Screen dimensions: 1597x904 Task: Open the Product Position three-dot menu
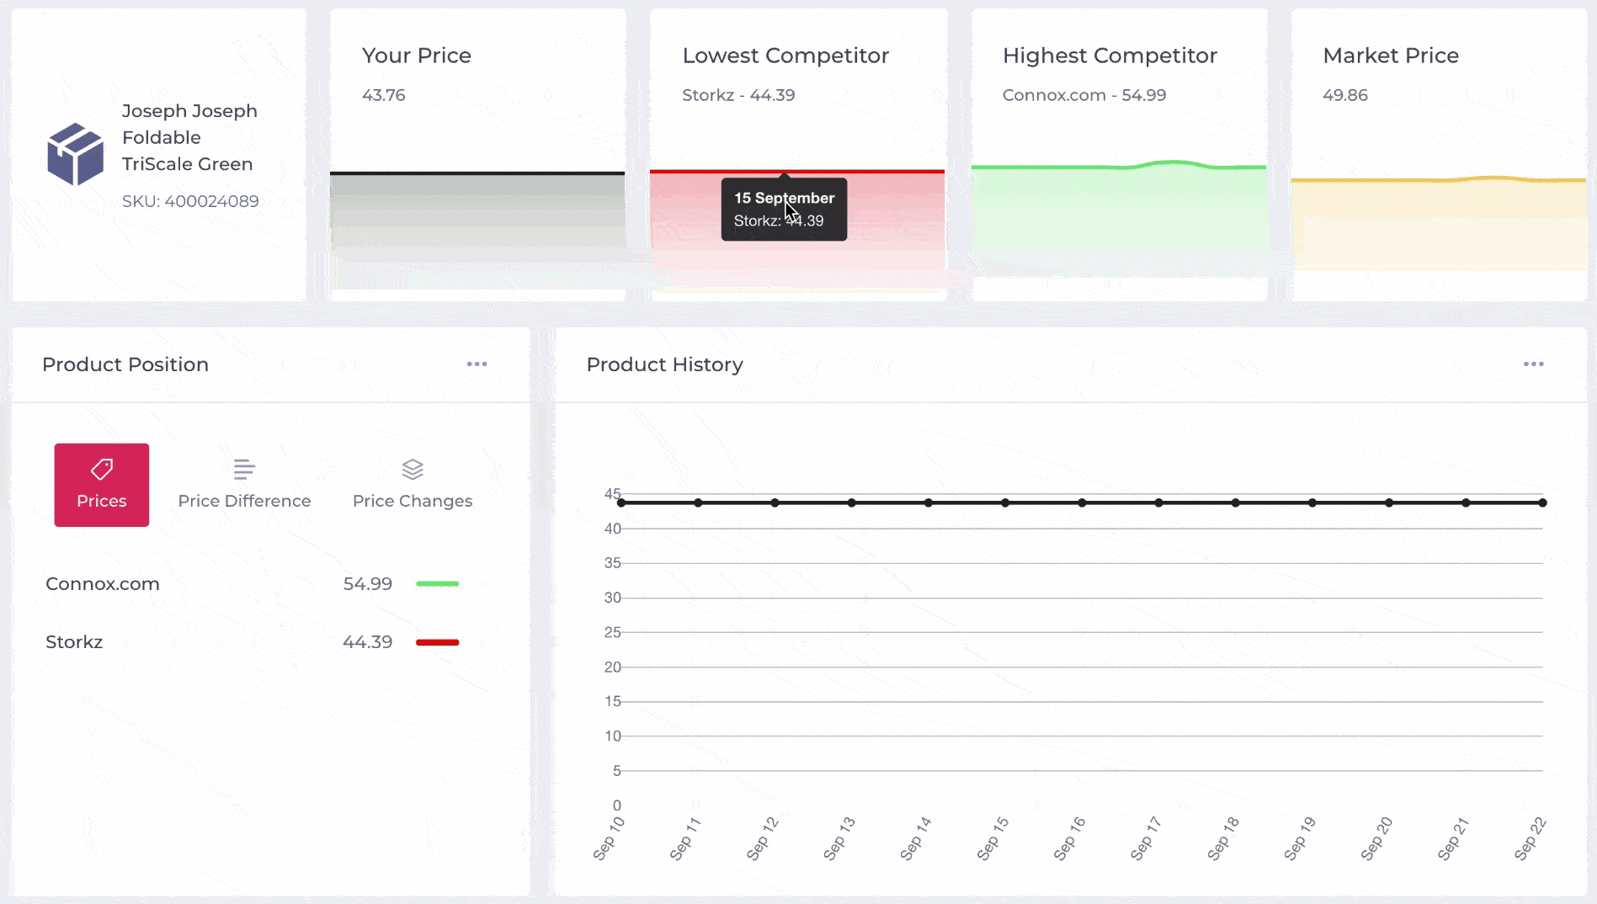pos(477,364)
